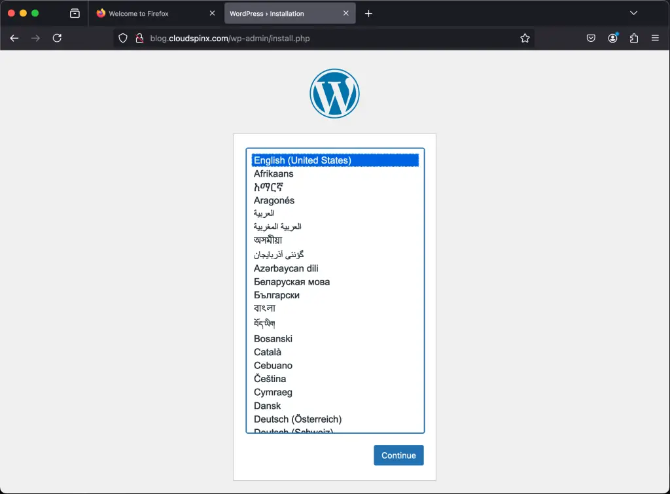Open the tracking protection shield icon
Viewport: 670px width, 494px height.
coord(122,38)
